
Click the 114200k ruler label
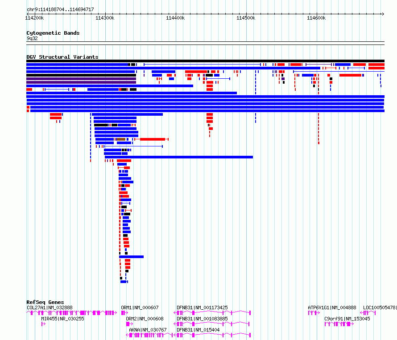point(34,18)
